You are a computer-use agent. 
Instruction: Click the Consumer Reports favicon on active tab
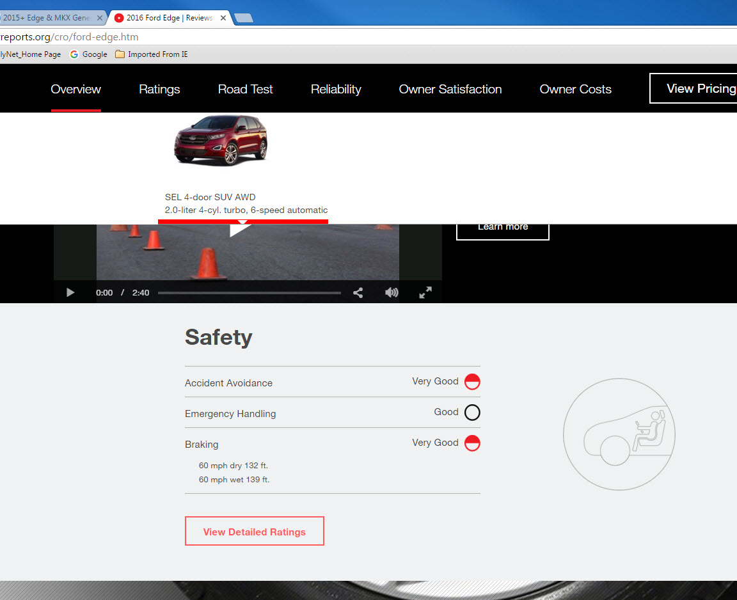pos(119,18)
